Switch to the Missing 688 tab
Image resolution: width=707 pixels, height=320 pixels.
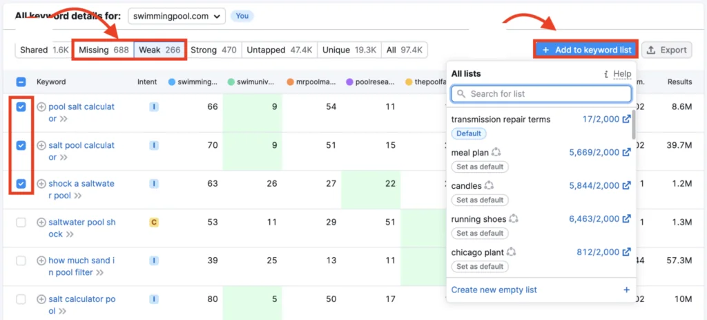click(104, 50)
